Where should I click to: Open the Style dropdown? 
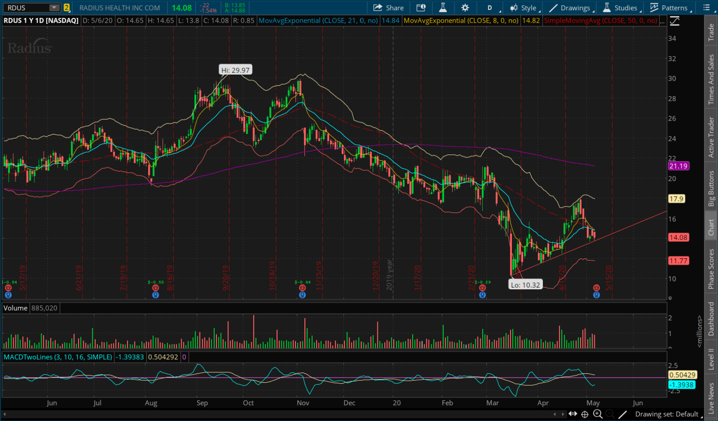(x=524, y=8)
